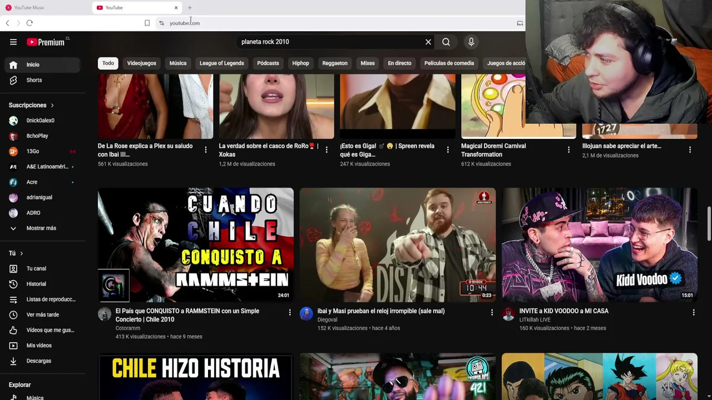Open Tu canal page
The image size is (712, 400).
coord(42,268)
